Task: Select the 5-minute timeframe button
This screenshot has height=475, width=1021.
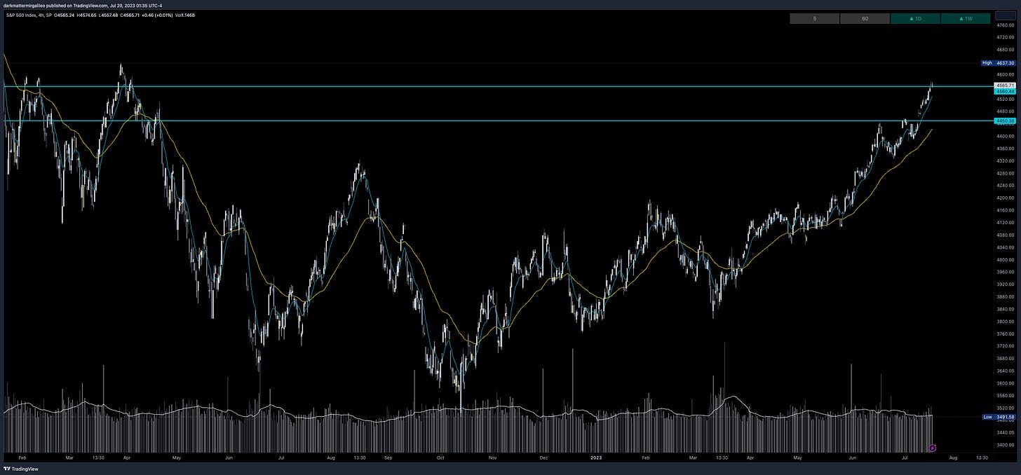Action: (x=815, y=18)
